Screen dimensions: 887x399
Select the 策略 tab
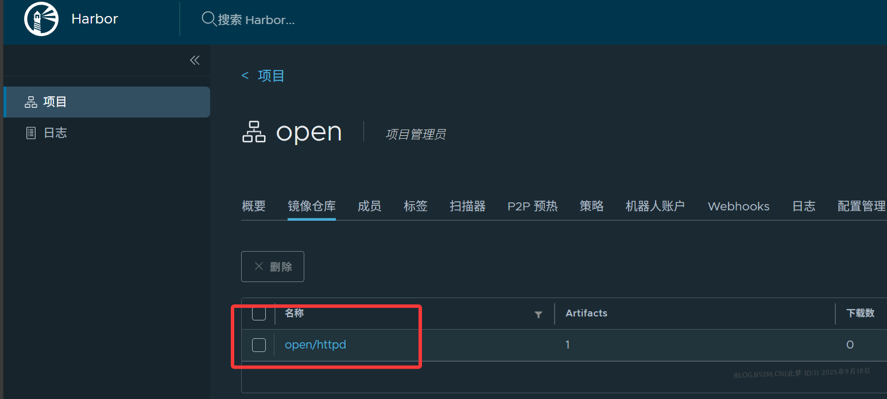[591, 206]
